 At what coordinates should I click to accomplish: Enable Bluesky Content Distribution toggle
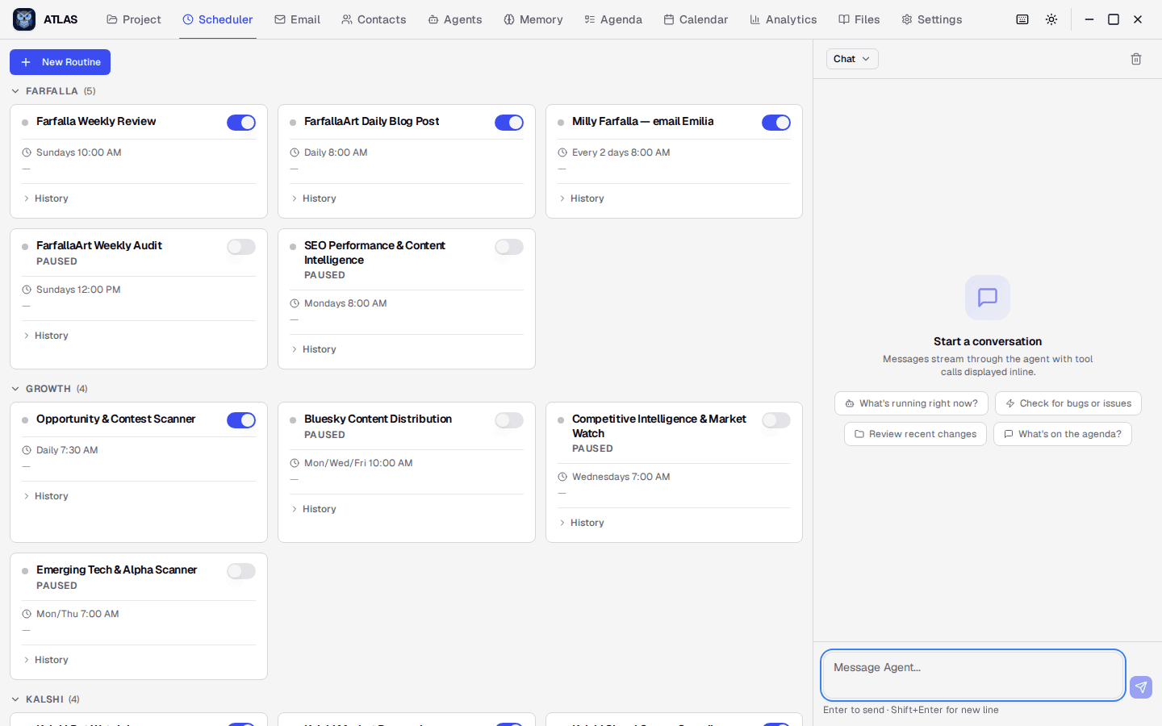pos(509,420)
